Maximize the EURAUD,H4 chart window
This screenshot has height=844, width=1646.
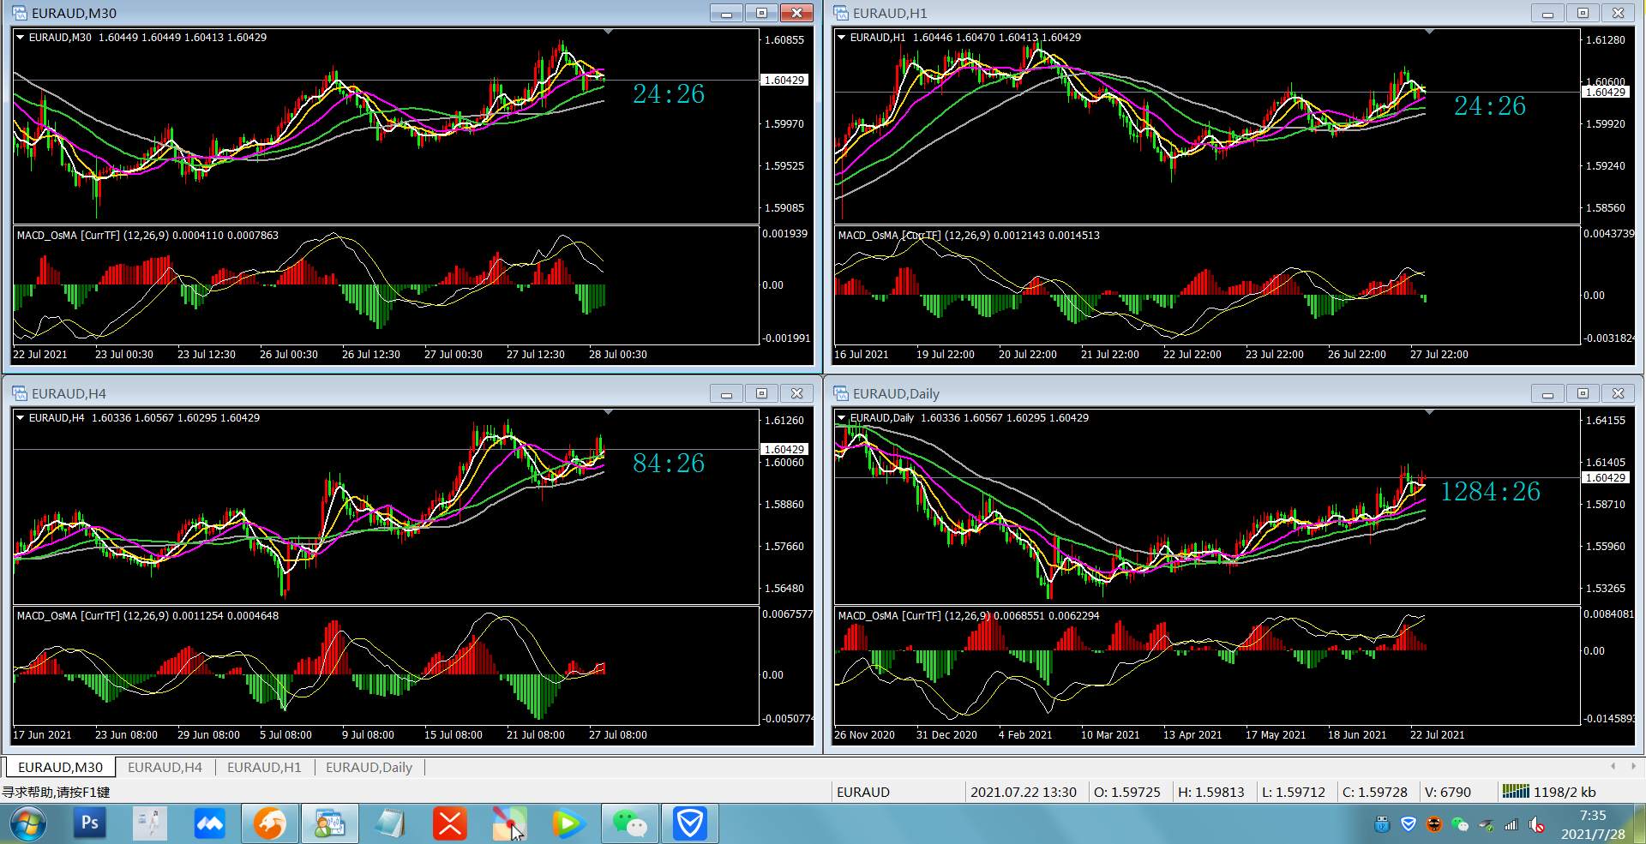coord(761,393)
